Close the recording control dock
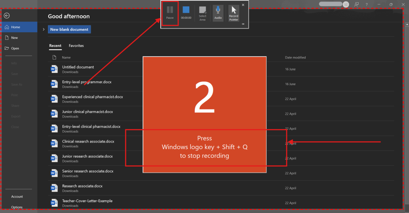This screenshot has width=409, height=213. point(243,5)
